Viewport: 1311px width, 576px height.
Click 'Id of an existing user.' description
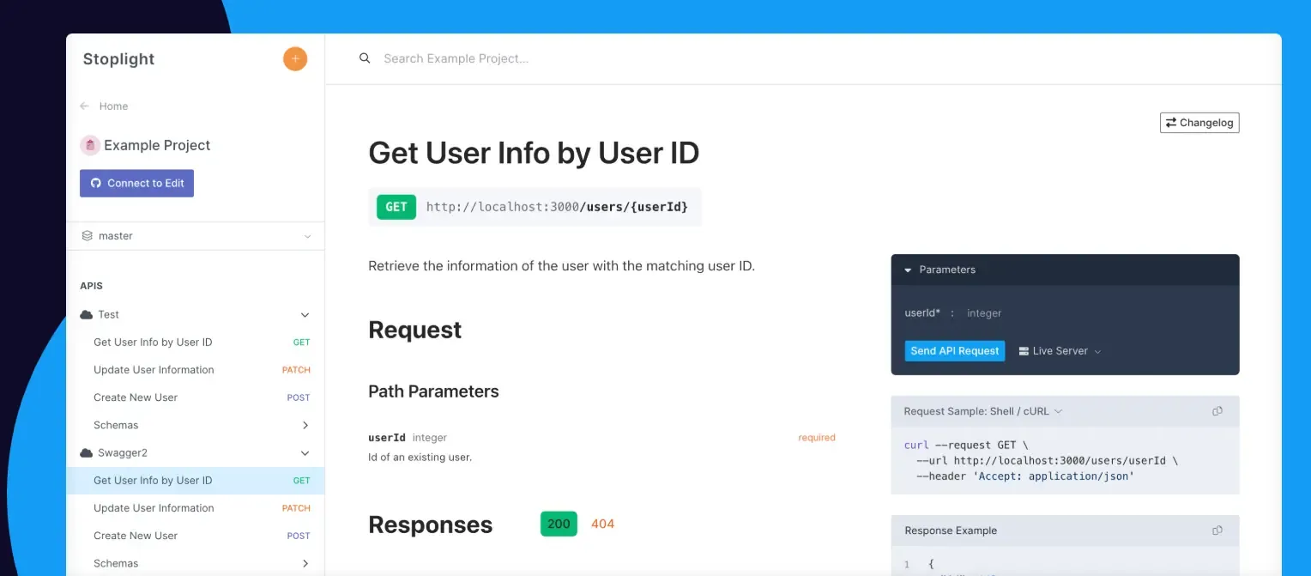coord(420,458)
